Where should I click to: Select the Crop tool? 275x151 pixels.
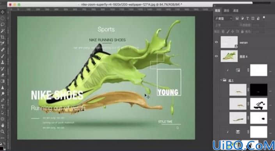3,37
